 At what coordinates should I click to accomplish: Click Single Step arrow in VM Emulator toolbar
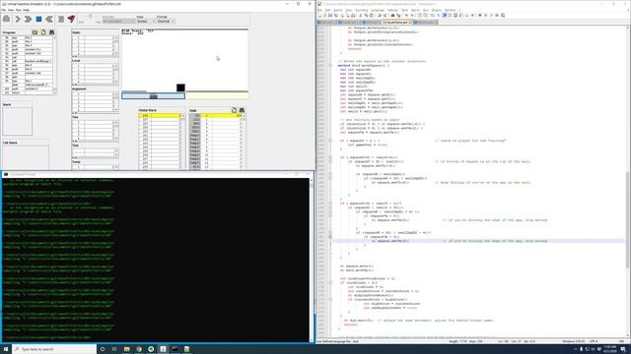point(18,19)
